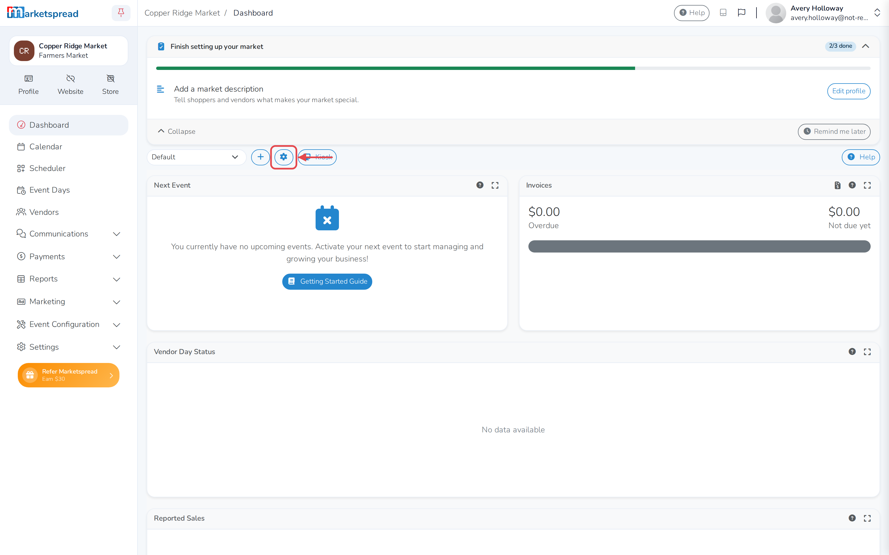Show help for Invoices widget
This screenshot has width=889, height=555.
(852, 185)
